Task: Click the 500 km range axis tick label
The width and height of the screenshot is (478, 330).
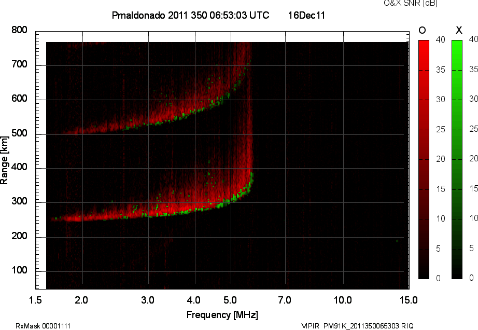Action: pos(19,133)
